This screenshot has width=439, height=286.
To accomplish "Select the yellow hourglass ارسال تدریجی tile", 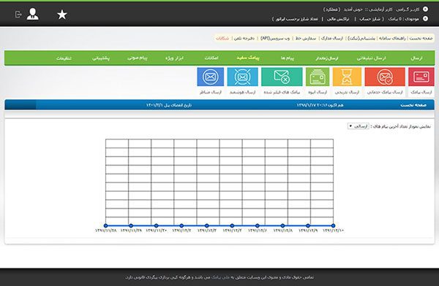I will tap(347, 77).
